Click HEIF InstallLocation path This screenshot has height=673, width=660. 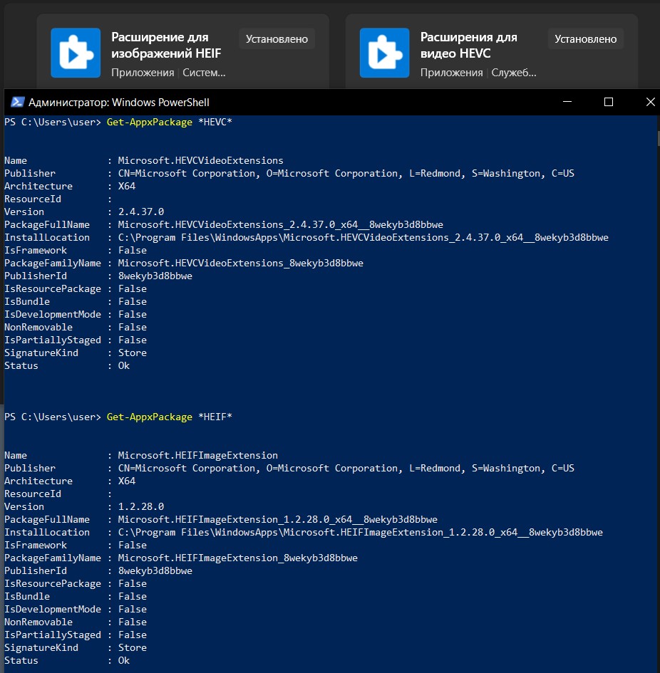361,533
